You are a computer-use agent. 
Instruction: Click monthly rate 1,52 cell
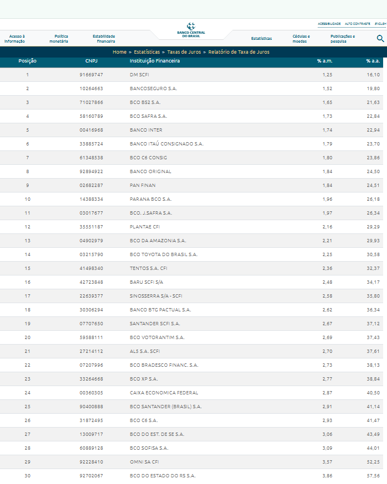327,89
